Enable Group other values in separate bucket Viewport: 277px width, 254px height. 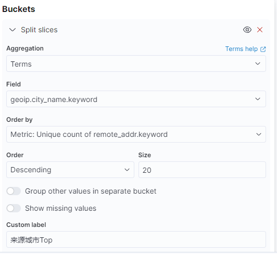click(14, 191)
